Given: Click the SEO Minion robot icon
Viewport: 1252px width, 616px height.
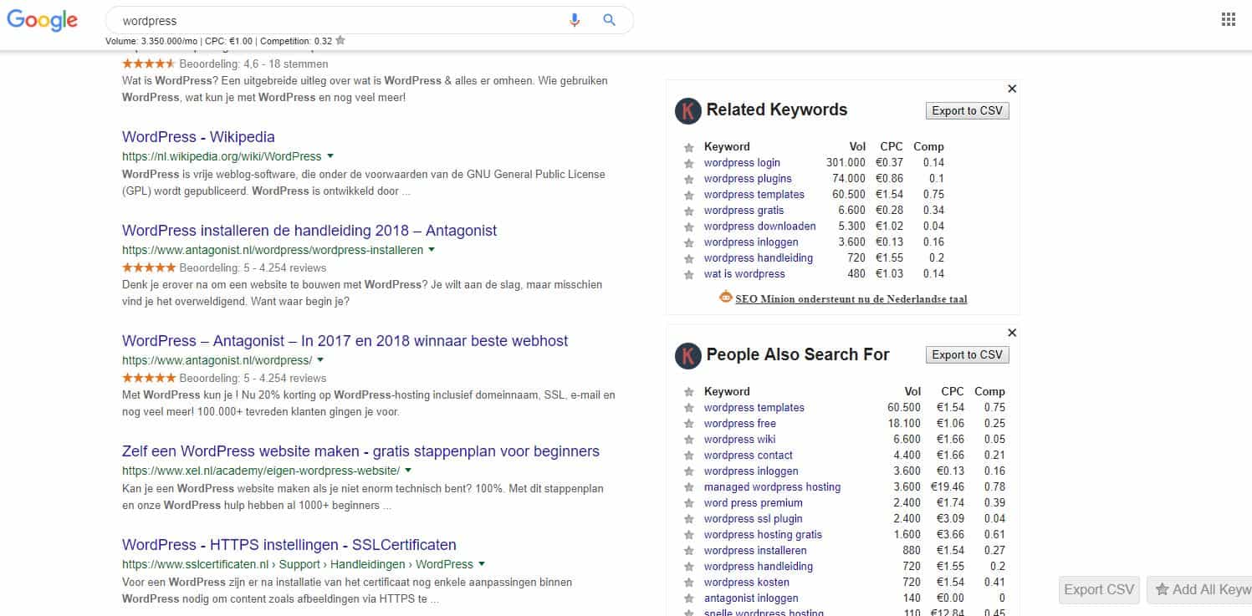Looking at the screenshot, I should (725, 298).
